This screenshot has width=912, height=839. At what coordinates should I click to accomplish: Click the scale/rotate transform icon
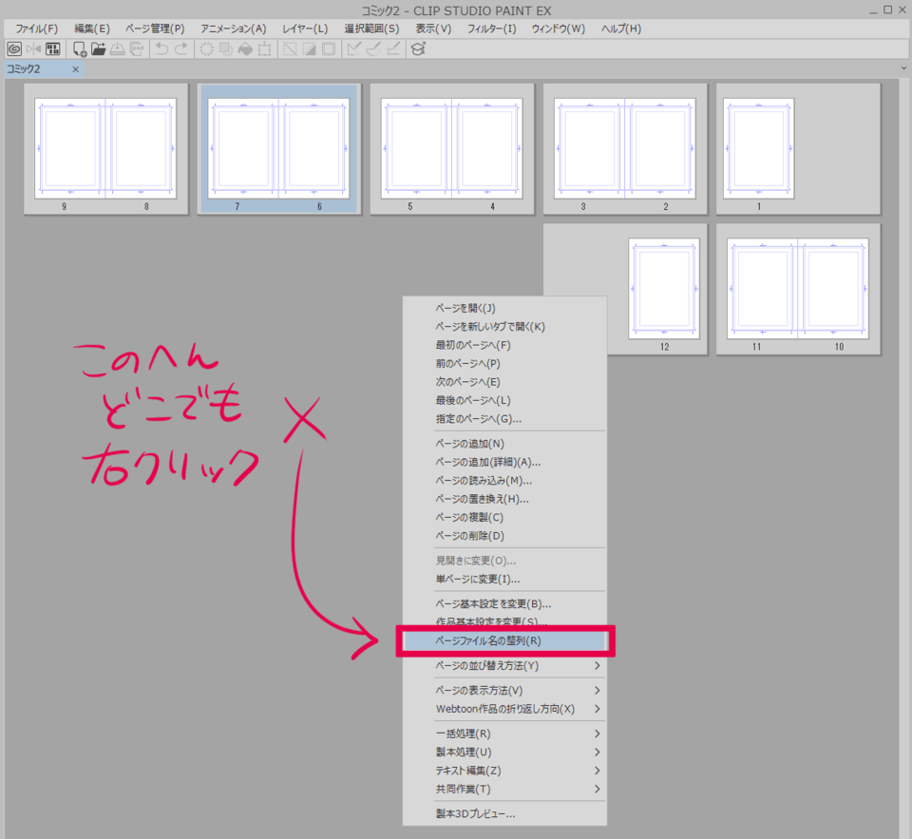point(265,49)
